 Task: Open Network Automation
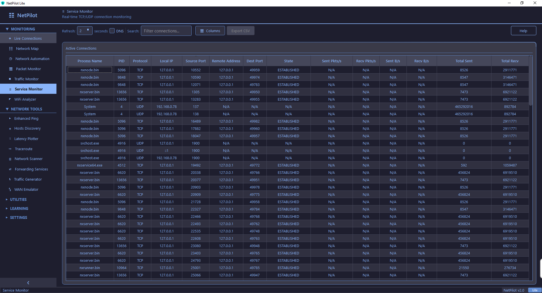point(32,59)
